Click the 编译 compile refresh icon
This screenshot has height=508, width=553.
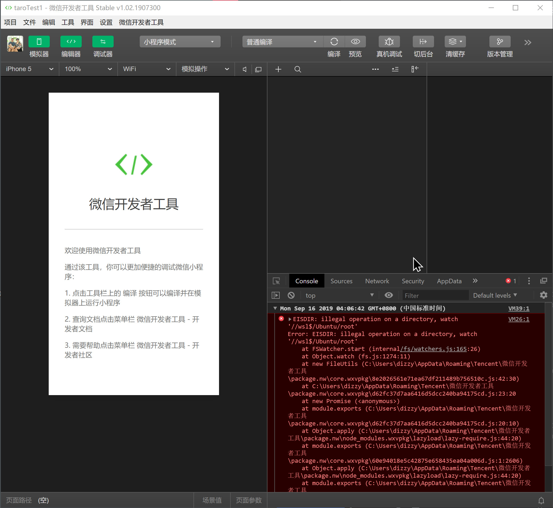click(x=334, y=42)
